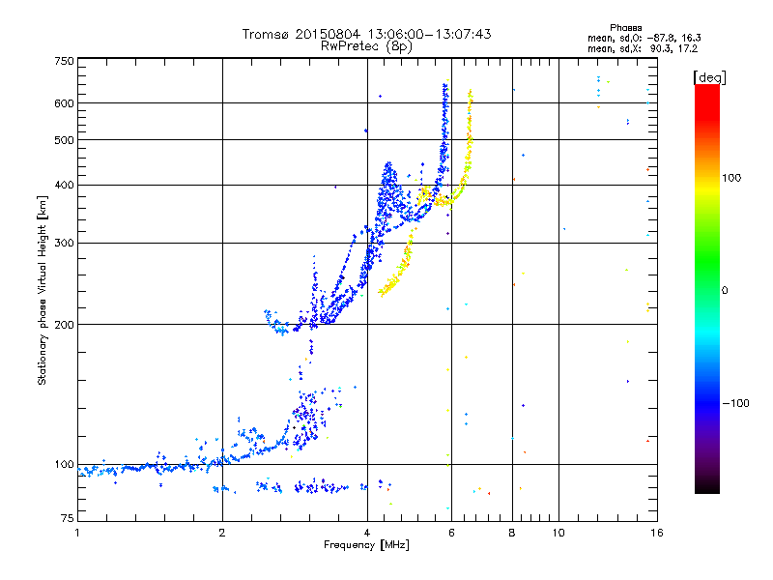The width and height of the screenshot is (773, 580).
Task: Click the y-axis tick label '100'
Action: (x=65, y=464)
